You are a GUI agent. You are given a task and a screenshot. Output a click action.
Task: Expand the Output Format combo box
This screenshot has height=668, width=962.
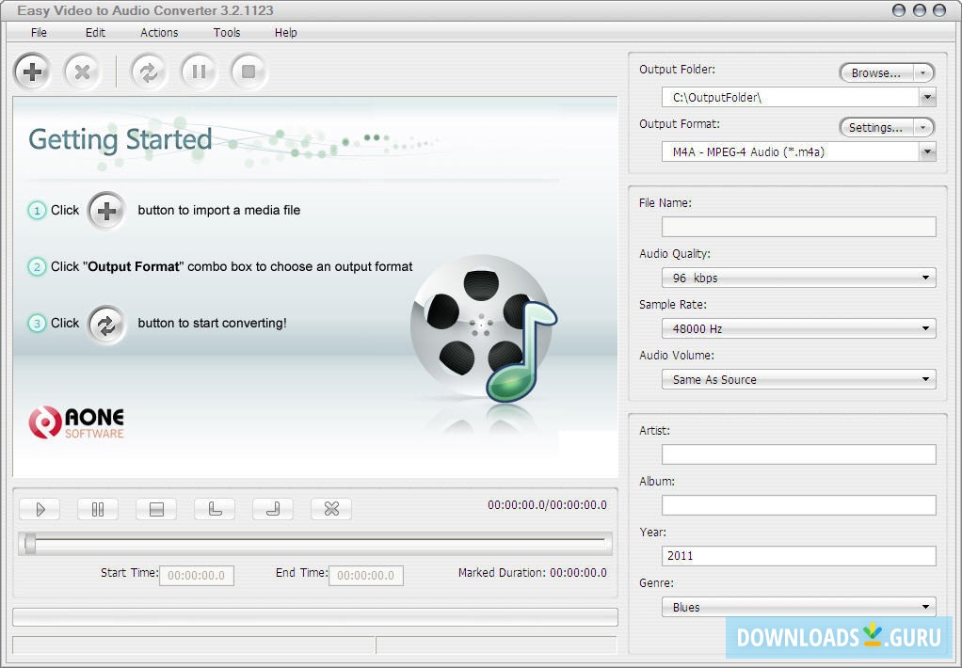click(x=927, y=151)
